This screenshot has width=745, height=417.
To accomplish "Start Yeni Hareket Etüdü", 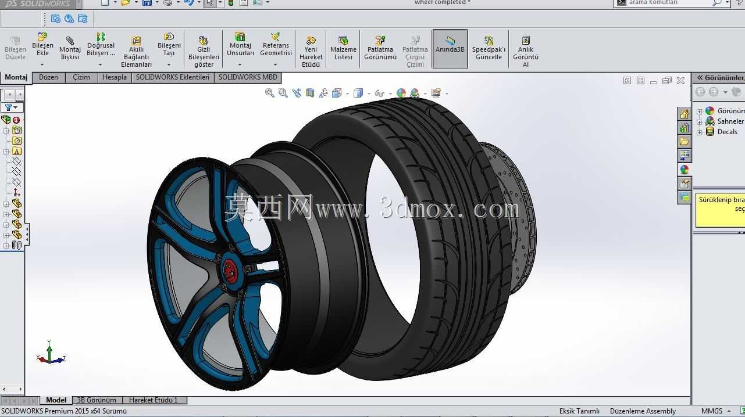I will [x=311, y=52].
